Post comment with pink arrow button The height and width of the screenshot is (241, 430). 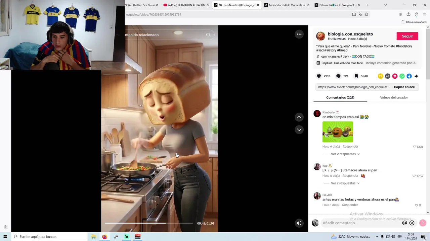[423, 223]
